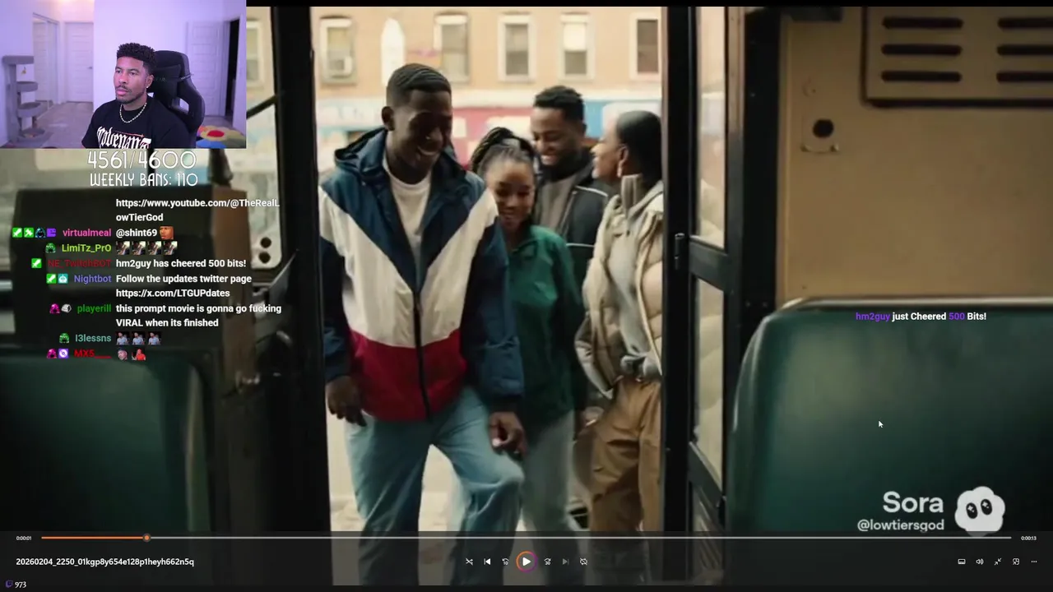Click the WEEKLY BANS: 110 text
Screen dimensions: 1053x592
tap(143, 179)
